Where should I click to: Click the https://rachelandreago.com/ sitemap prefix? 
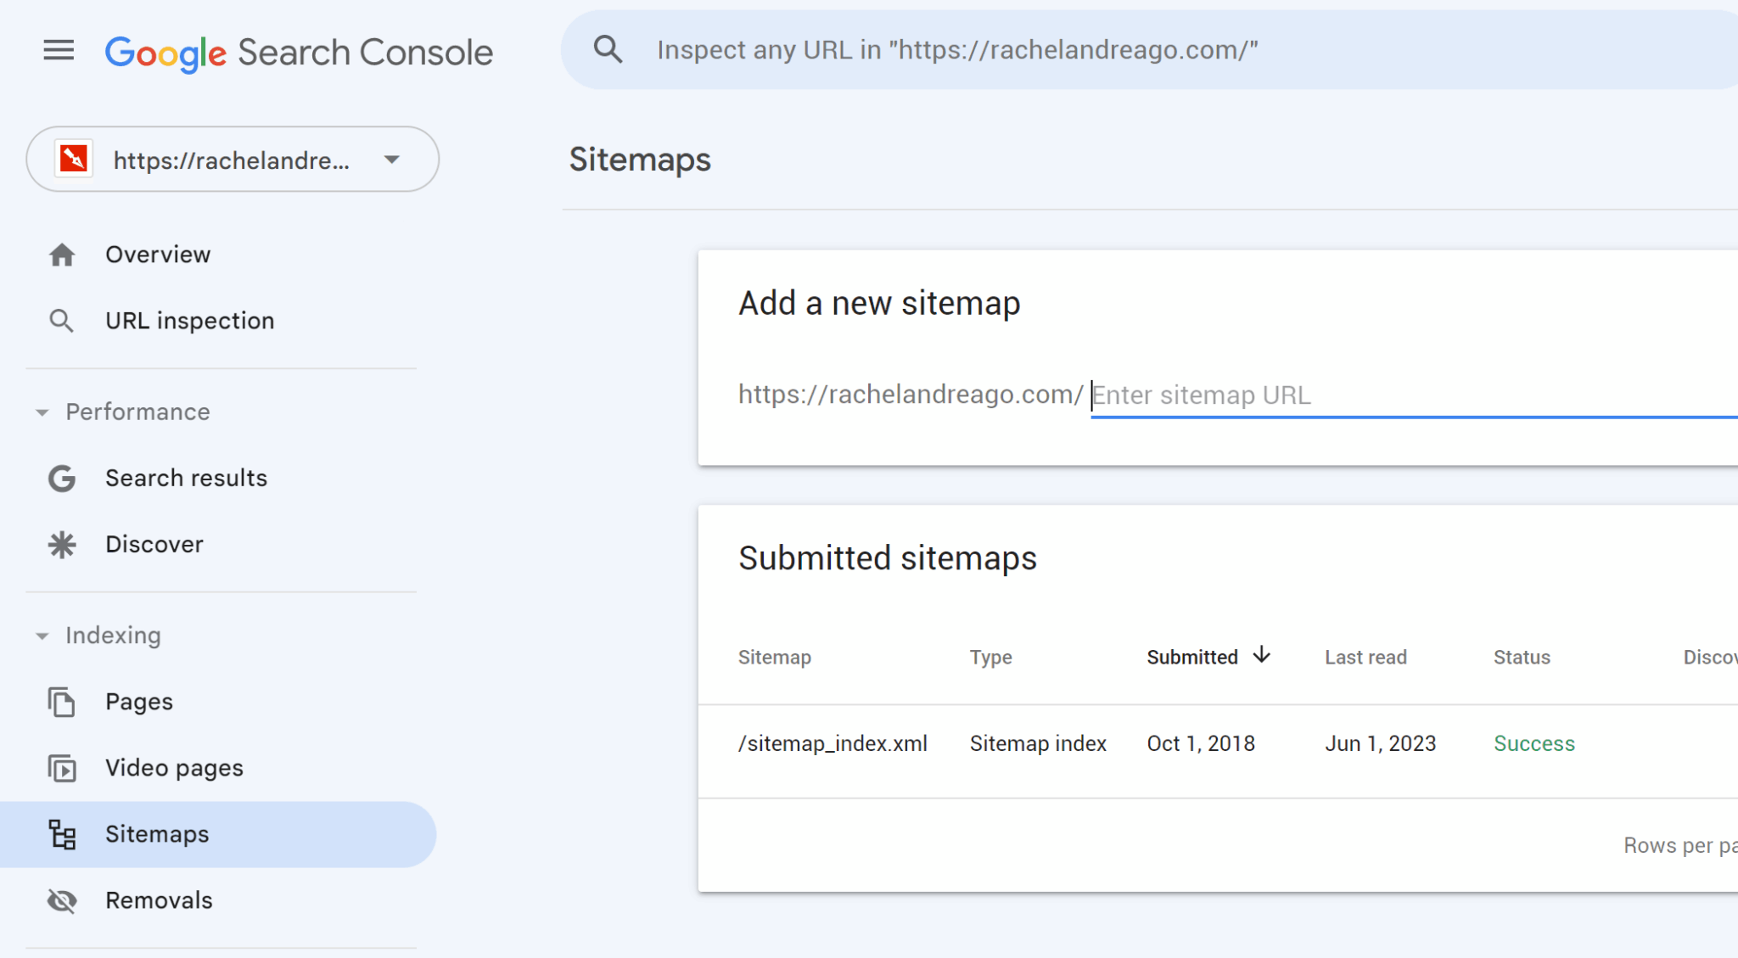point(911,395)
